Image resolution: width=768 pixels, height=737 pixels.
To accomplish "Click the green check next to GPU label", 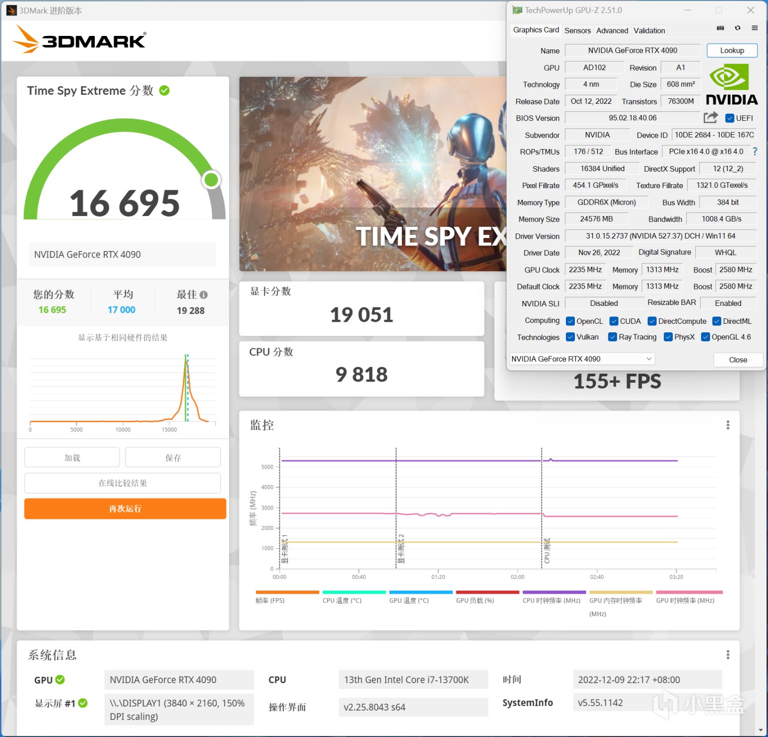I will coord(60,680).
